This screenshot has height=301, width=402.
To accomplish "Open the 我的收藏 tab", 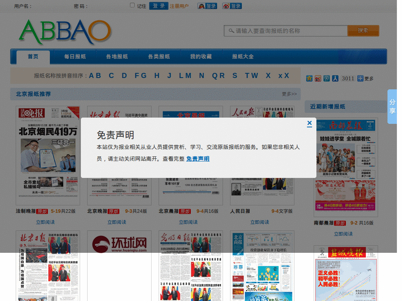I will click(201, 56).
